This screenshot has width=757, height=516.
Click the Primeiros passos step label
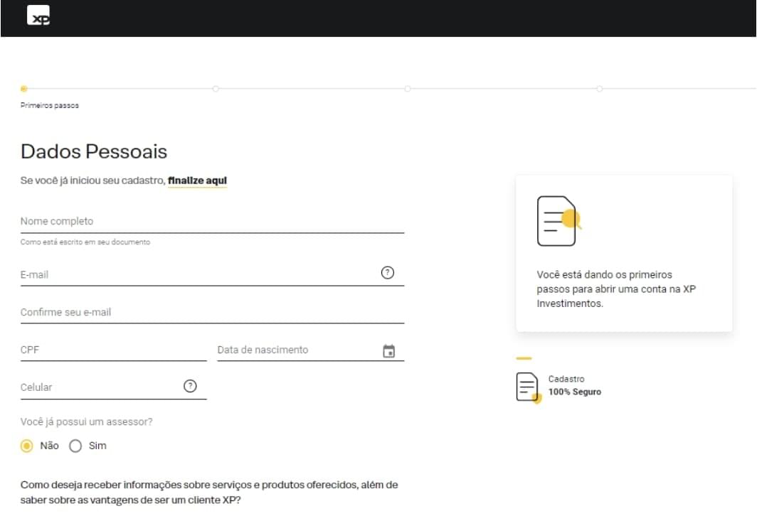coord(50,106)
